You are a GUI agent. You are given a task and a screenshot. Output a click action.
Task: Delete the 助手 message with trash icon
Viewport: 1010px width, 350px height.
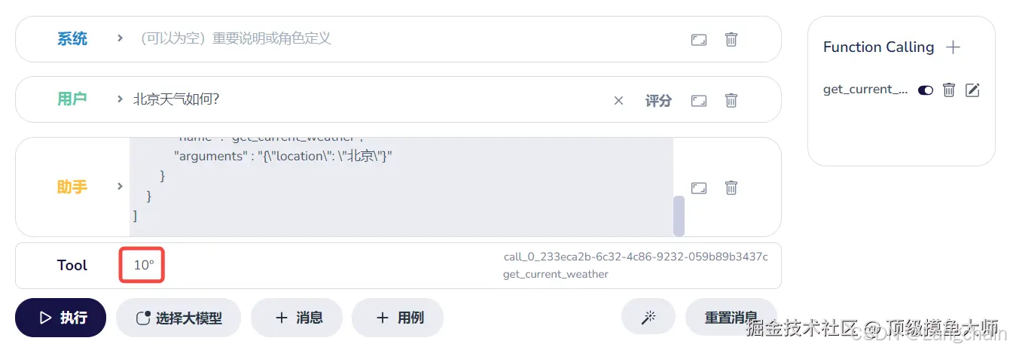[731, 187]
